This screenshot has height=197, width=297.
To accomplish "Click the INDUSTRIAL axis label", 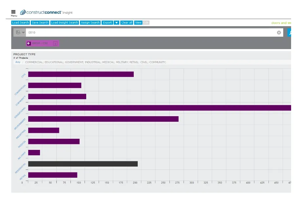I will 21,134.
